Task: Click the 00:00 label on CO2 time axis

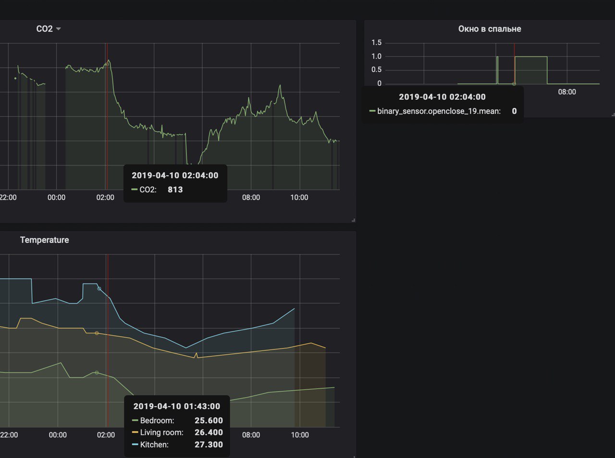Action: click(x=57, y=197)
